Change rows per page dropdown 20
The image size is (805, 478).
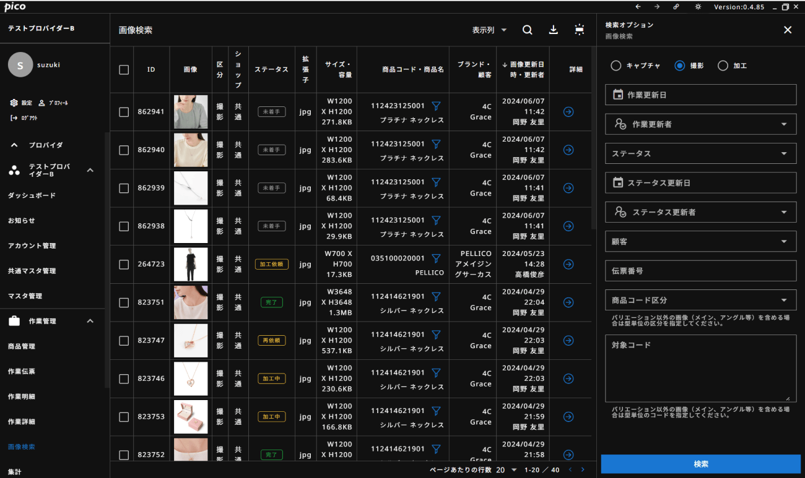pyautogui.click(x=506, y=470)
